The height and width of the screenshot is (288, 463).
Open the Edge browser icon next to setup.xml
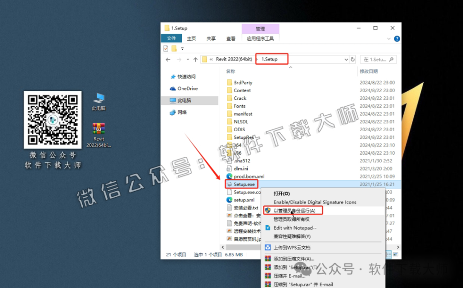[x=229, y=200]
